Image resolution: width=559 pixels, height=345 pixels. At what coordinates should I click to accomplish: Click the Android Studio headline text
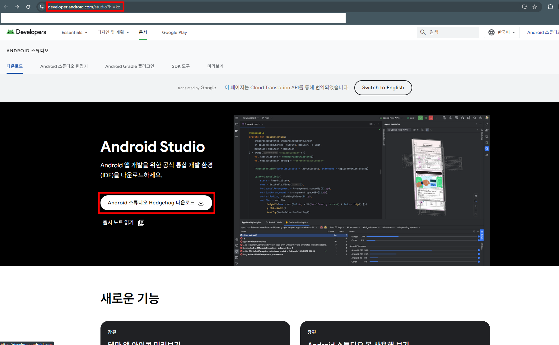[x=153, y=147]
